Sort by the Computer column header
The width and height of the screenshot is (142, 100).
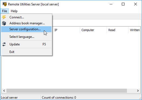[x=93, y=30]
